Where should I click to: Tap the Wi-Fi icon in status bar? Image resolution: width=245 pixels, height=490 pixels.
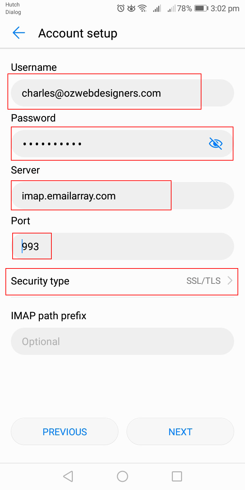coord(143,9)
